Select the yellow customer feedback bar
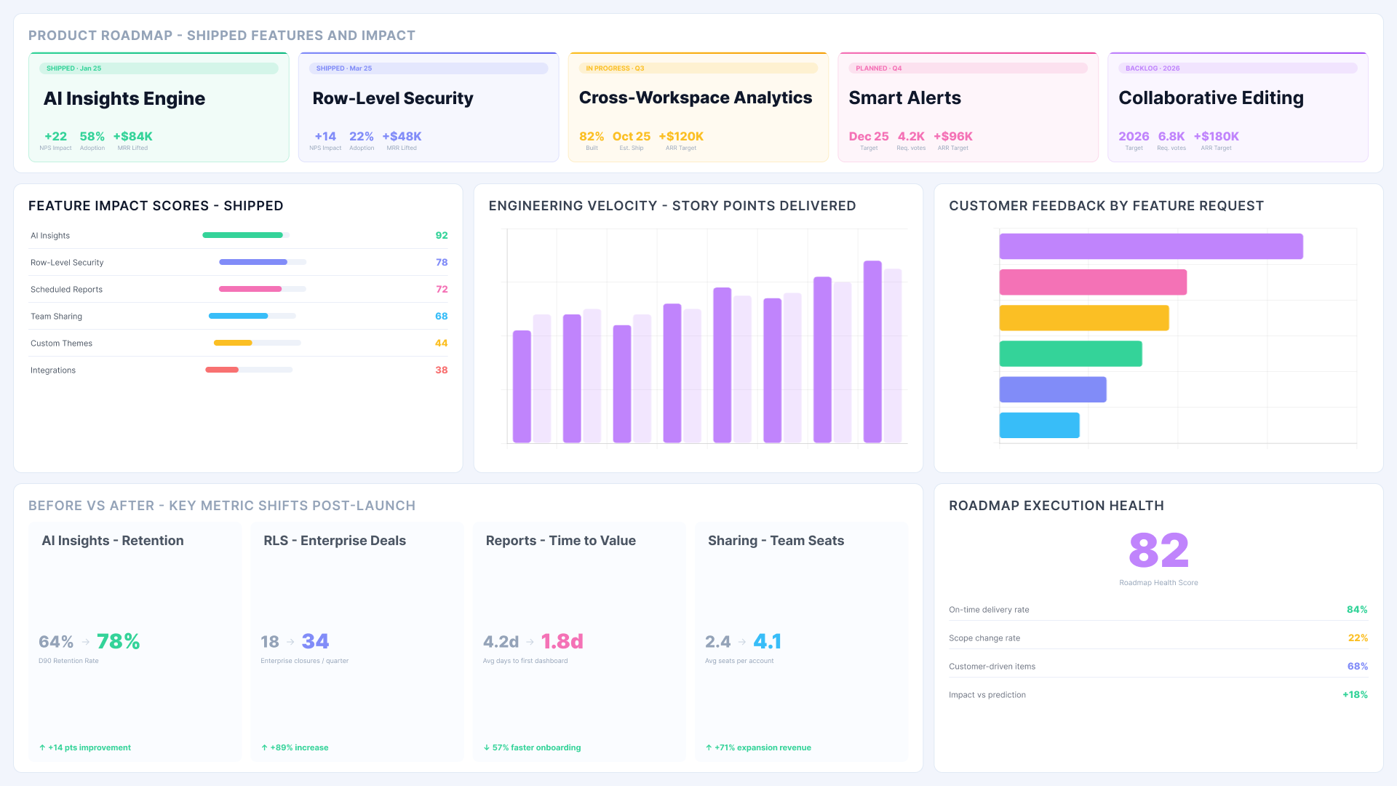 point(1084,317)
